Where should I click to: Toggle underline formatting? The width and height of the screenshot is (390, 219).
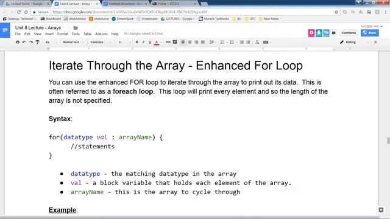pyautogui.click(x=150, y=42)
